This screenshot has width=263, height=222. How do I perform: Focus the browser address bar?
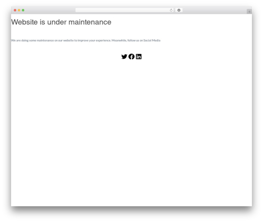pyautogui.click(x=125, y=10)
